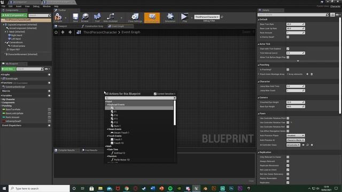Toggle Only Relevant to Owner checkbox

click(x=288, y=157)
